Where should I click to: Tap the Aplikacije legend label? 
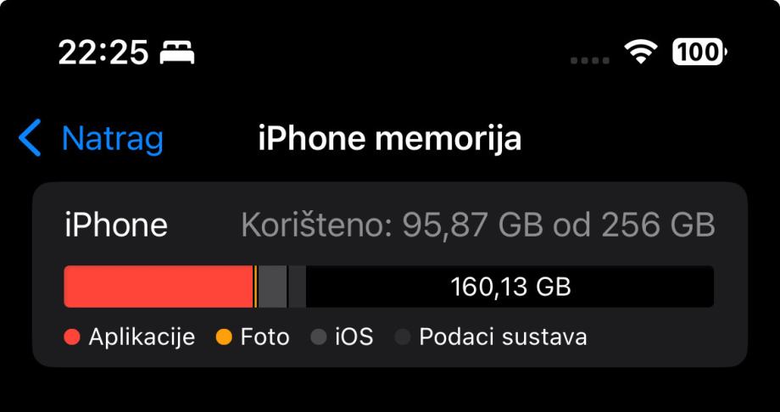pos(142,337)
